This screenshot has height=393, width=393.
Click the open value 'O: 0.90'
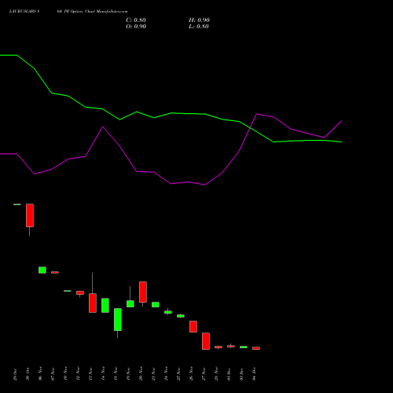pos(136,27)
